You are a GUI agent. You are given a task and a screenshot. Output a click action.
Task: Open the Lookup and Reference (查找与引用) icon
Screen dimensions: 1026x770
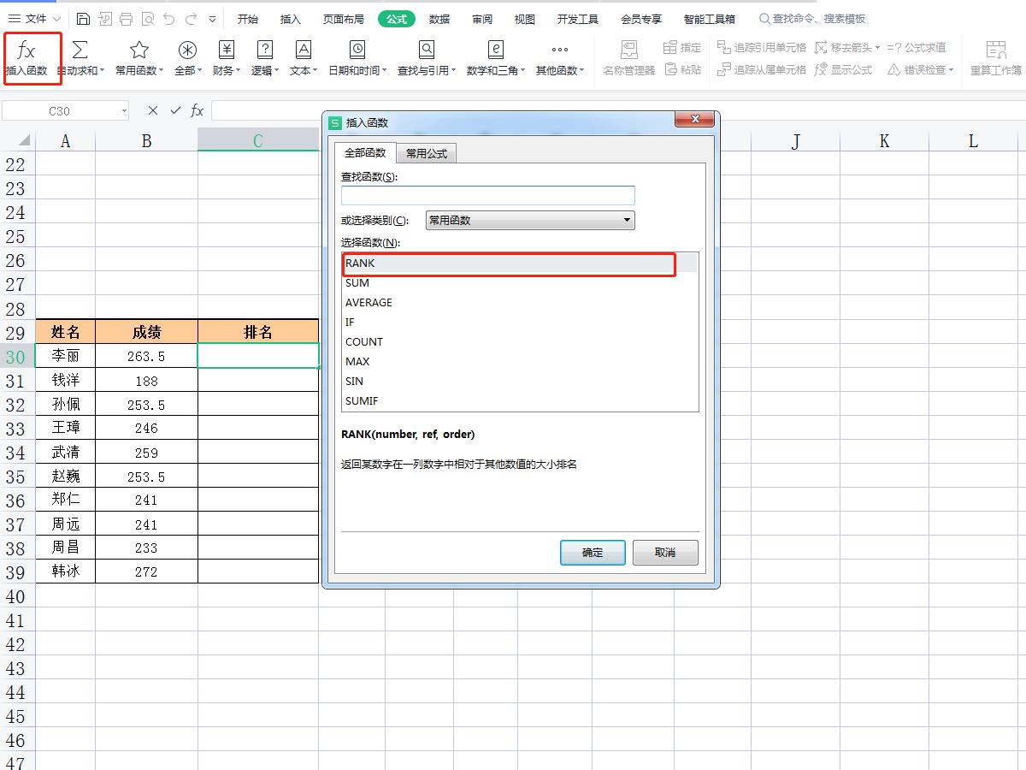click(x=426, y=51)
